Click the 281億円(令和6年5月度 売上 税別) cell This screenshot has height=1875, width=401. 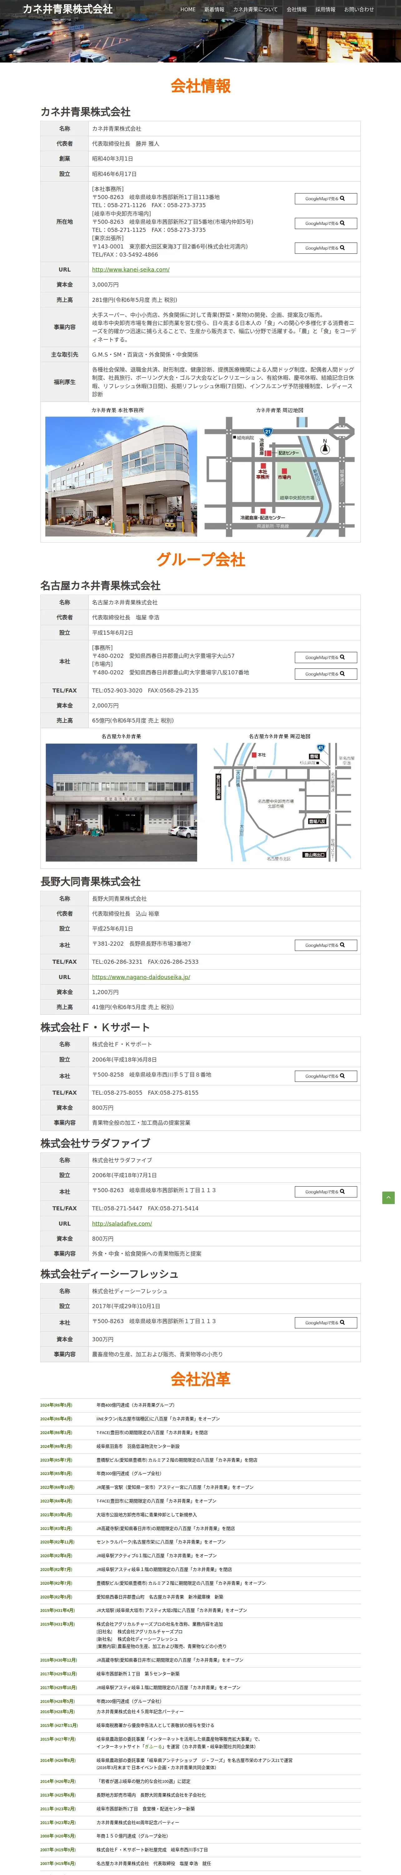(224, 300)
